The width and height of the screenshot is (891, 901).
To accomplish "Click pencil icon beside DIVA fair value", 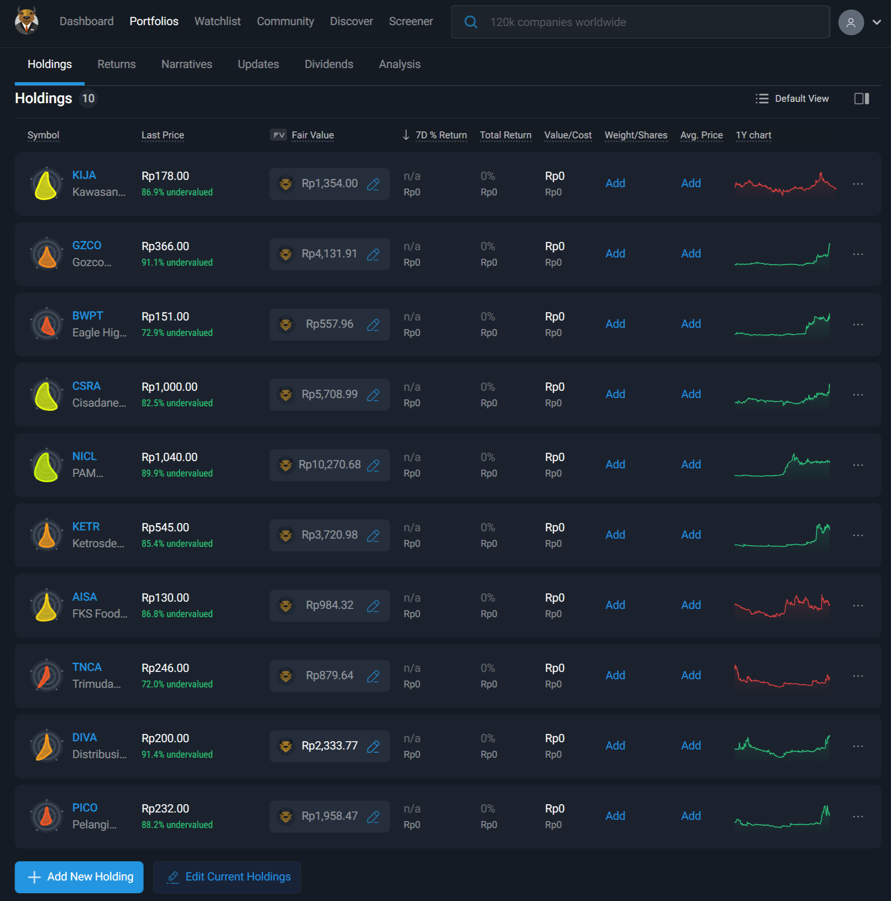I will pos(373,746).
